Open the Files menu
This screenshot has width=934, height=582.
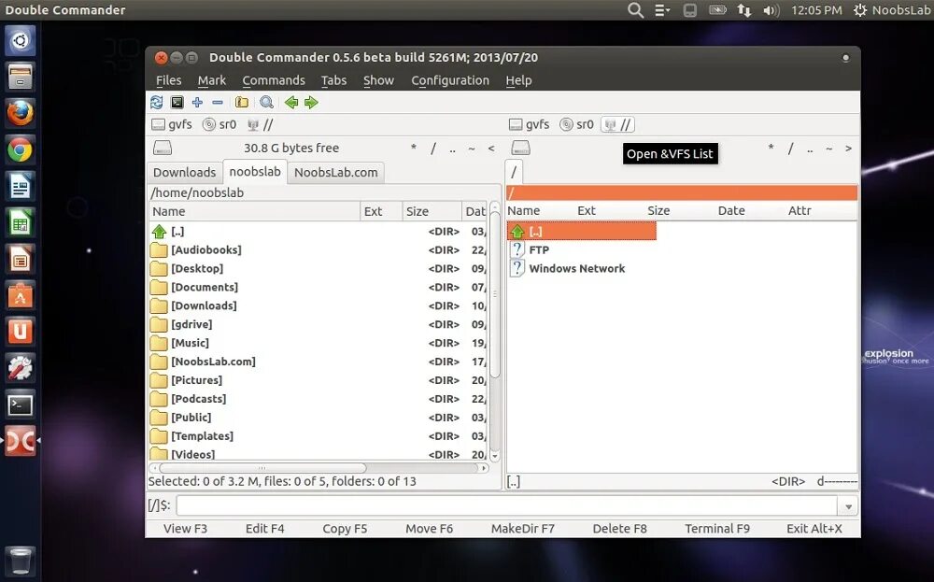coord(168,80)
